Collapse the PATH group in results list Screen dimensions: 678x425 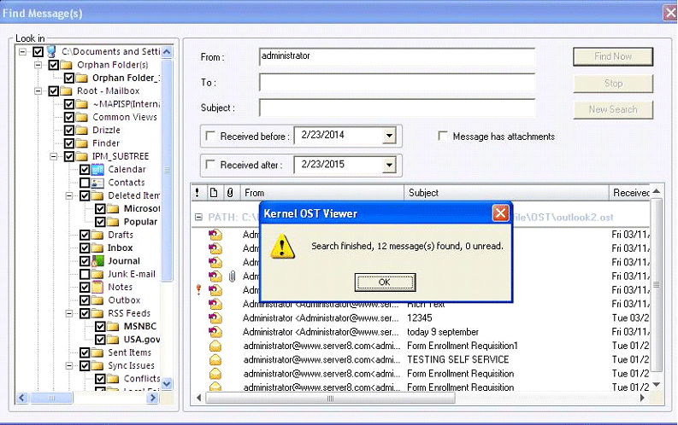tap(198, 217)
